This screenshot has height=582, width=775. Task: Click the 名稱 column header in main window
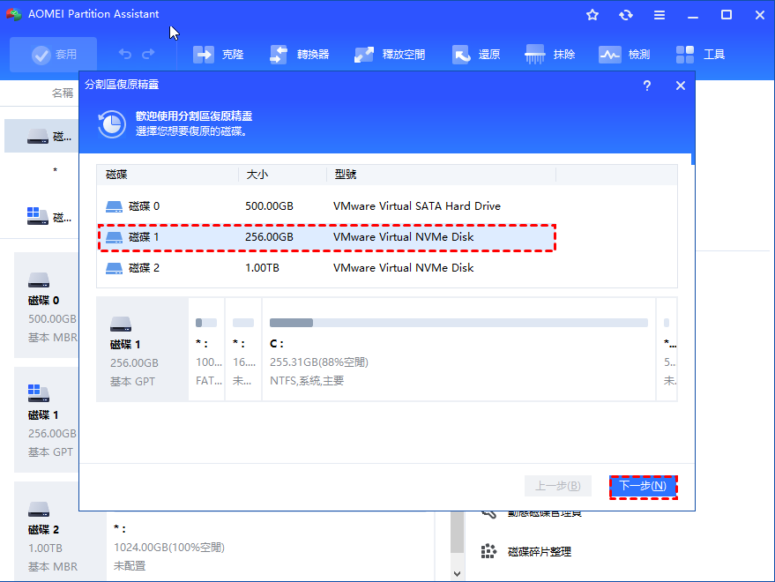(63, 93)
